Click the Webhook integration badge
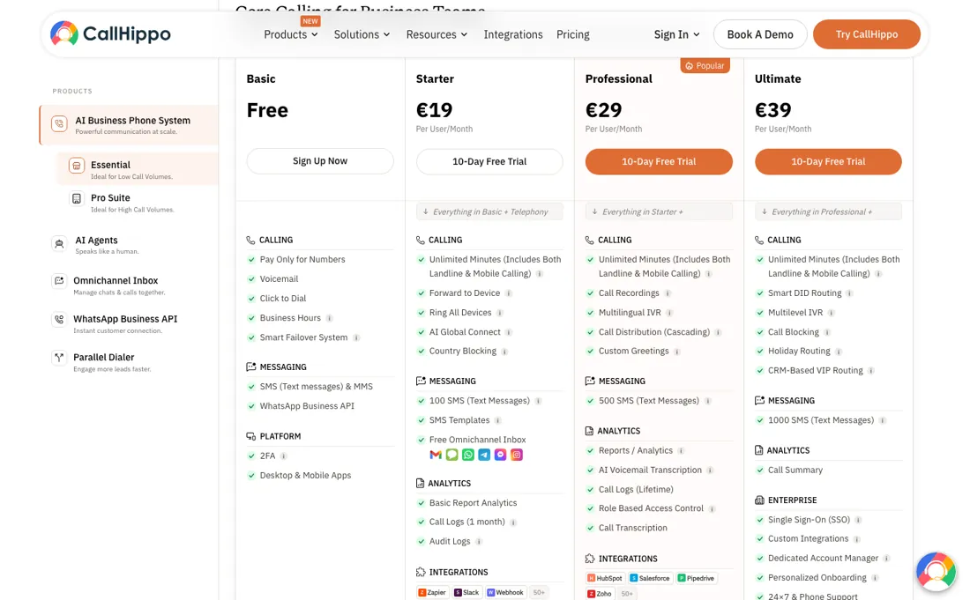The image size is (970, 600). click(506, 593)
